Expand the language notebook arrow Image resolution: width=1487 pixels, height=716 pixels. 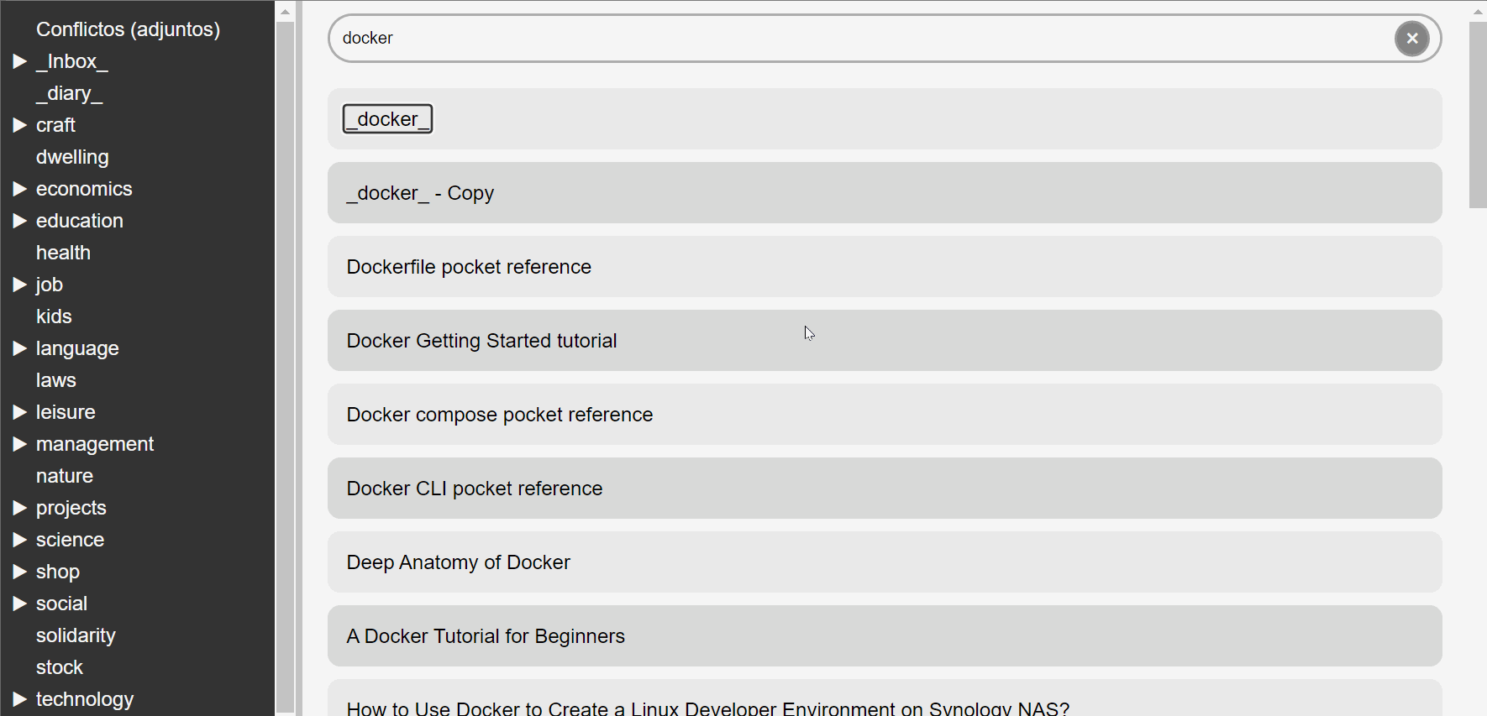20,348
